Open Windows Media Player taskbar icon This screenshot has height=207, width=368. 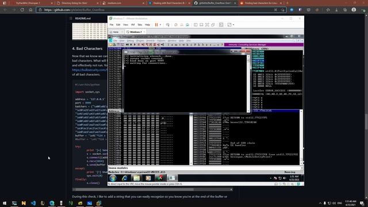[148, 178]
